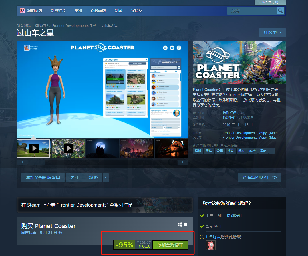Go to 所有游戏 breadcrumb

(x=23, y=25)
